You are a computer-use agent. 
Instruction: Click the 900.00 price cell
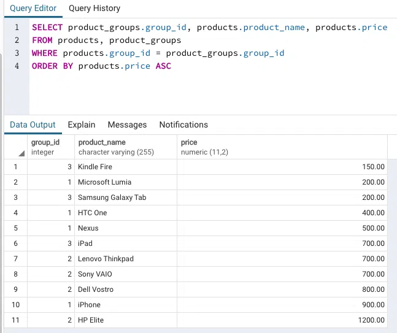[282, 305]
